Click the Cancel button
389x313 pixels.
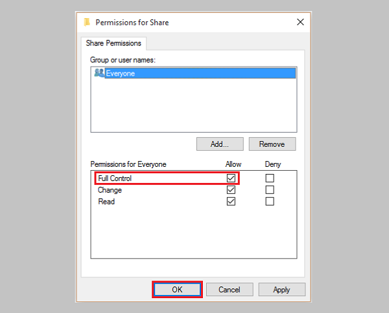(230, 290)
